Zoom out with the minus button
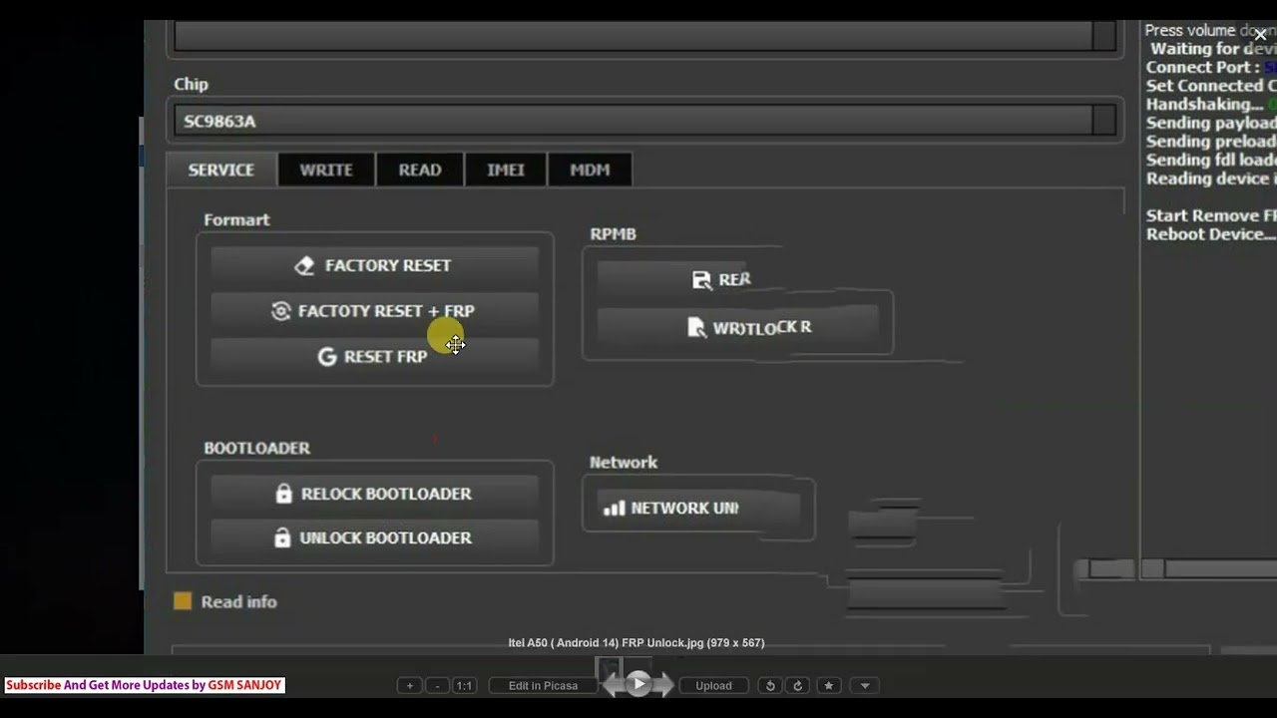1277x718 pixels. click(x=437, y=685)
